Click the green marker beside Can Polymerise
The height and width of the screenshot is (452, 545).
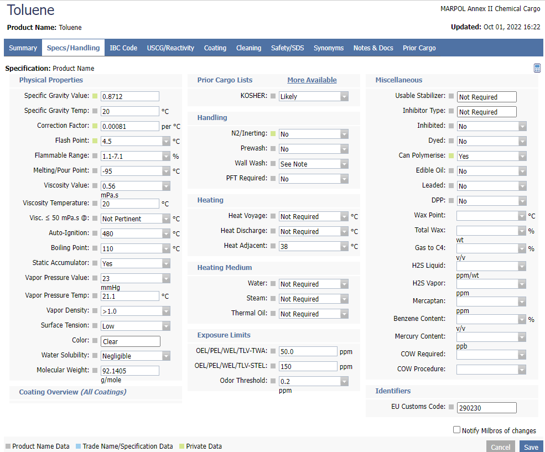(x=451, y=156)
